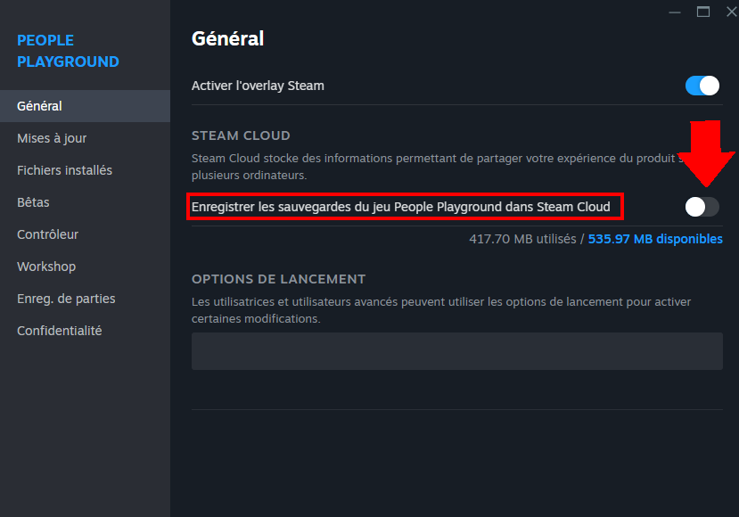Enable the Steam Cloud saves toggle
The image size is (739, 517).
pos(702,207)
